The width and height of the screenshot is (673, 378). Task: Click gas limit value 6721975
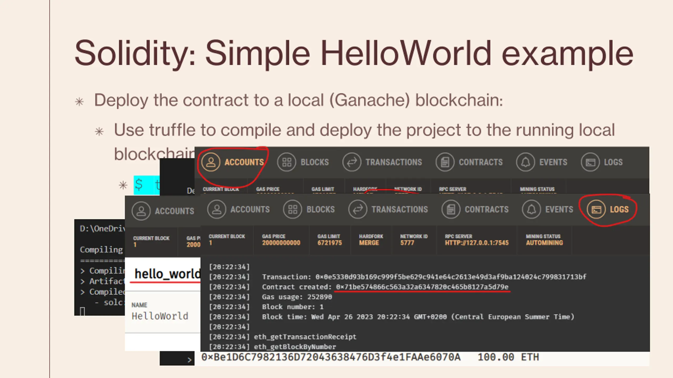[x=330, y=243]
